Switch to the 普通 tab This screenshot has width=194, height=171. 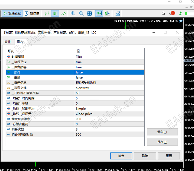click(x=8, y=42)
